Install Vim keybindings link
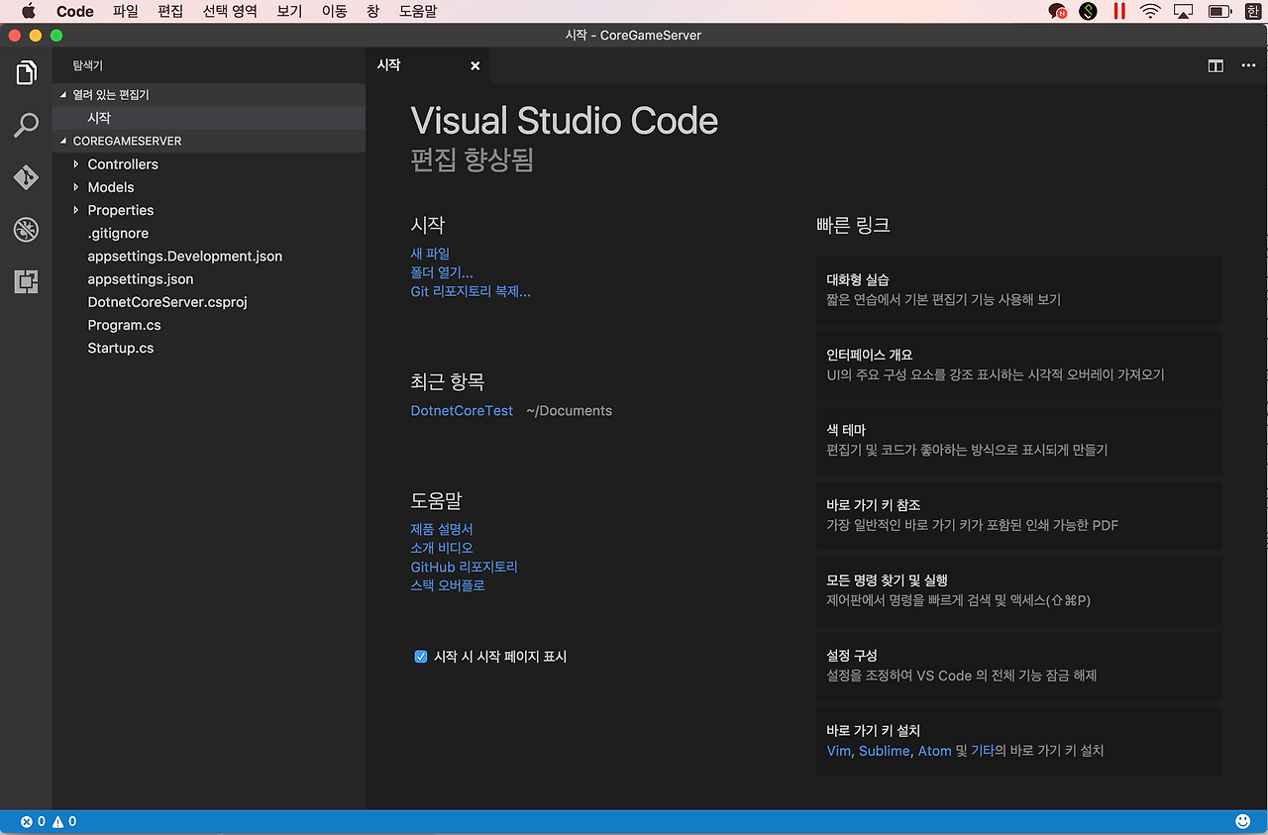This screenshot has height=835, width=1268. pos(839,751)
